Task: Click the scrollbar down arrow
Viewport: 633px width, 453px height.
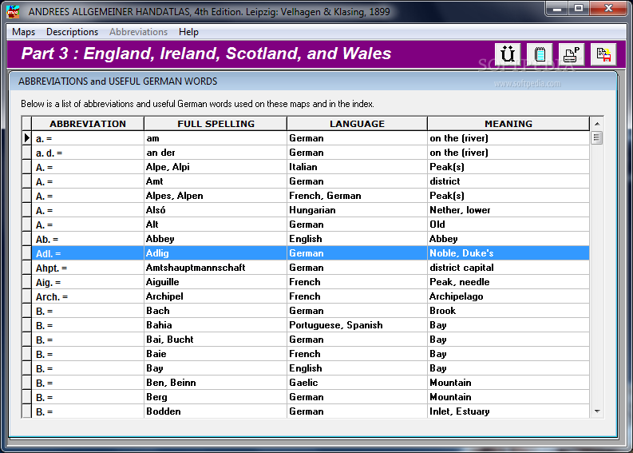Action: coord(597,411)
